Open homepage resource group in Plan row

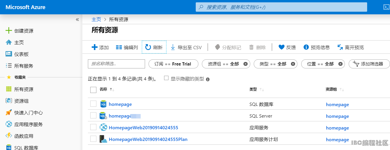[x=337, y=139]
